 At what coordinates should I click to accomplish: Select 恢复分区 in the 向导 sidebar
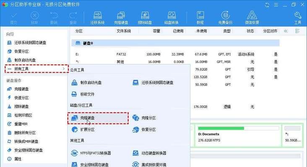pos(18,51)
